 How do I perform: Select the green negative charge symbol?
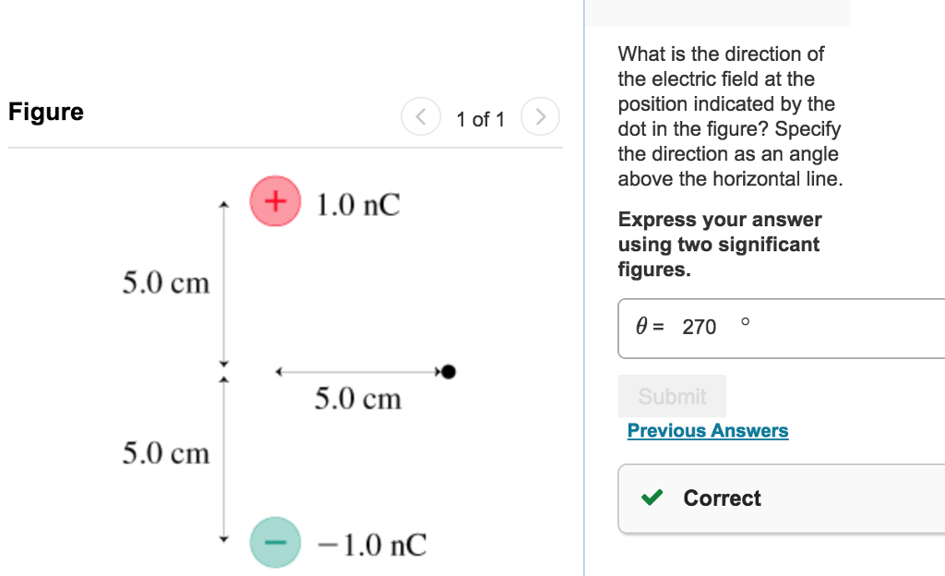click(x=275, y=543)
